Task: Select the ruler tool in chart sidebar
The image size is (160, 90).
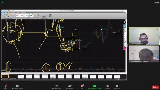Action: [124, 29]
